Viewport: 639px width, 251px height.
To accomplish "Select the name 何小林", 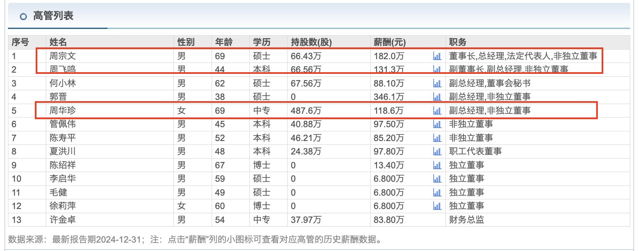I will 63,84.
